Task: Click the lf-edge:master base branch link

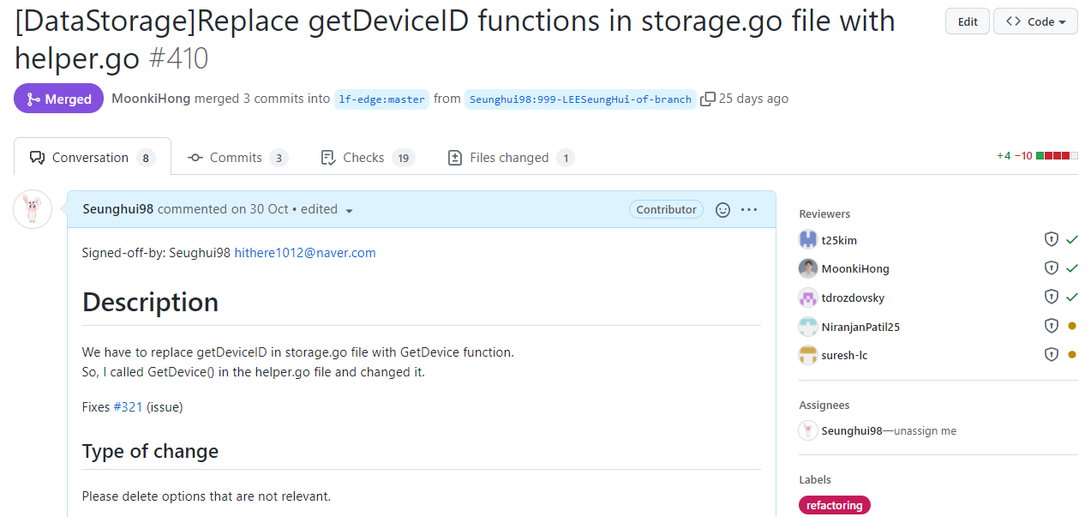Action: coord(381,99)
